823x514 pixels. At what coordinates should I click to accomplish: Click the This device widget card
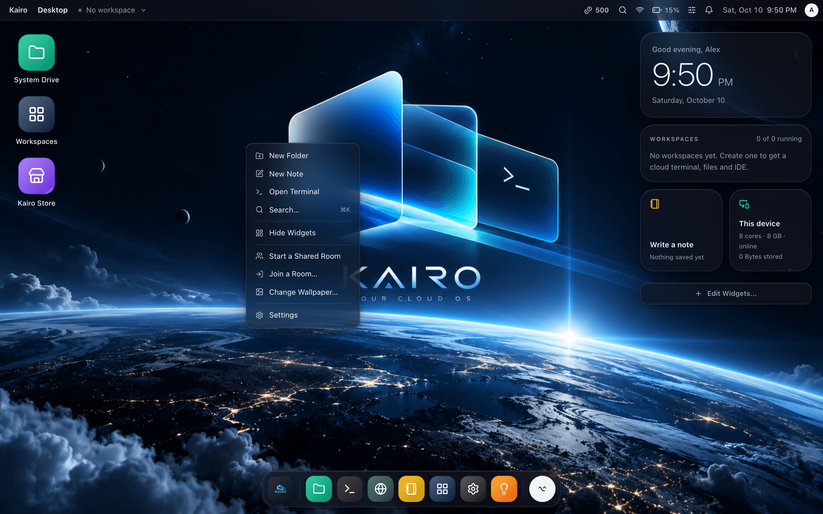click(770, 230)
